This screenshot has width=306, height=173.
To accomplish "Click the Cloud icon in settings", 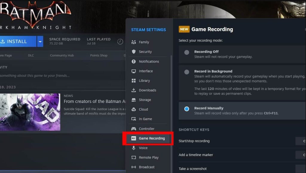I will click(x=134, y=109).
